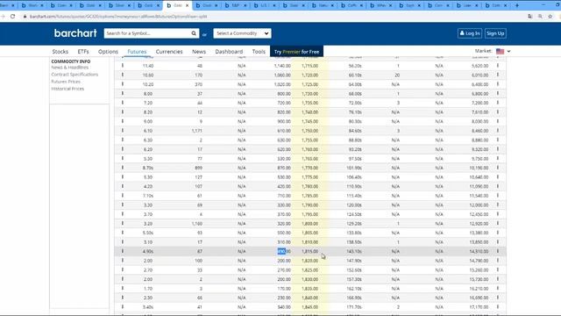Click the 1,140.00 premium cell
Viewport: 561px width, 316px height.
[x=282, y=66]
